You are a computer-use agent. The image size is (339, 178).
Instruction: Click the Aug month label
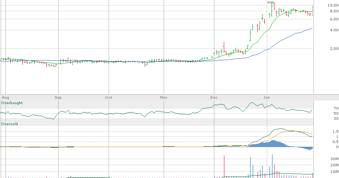(x=5, y=98)
